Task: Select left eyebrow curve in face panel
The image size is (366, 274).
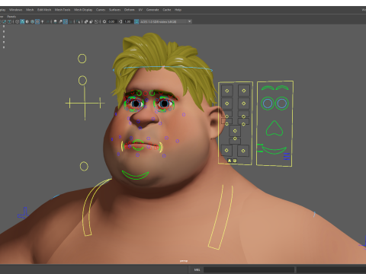Action: pyautogui.click(x=268, y=88)
